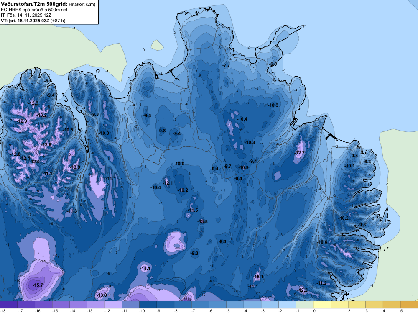418x313 pixels.
Task: Click the -13.2 temperature label
Action: click(42, 115)
